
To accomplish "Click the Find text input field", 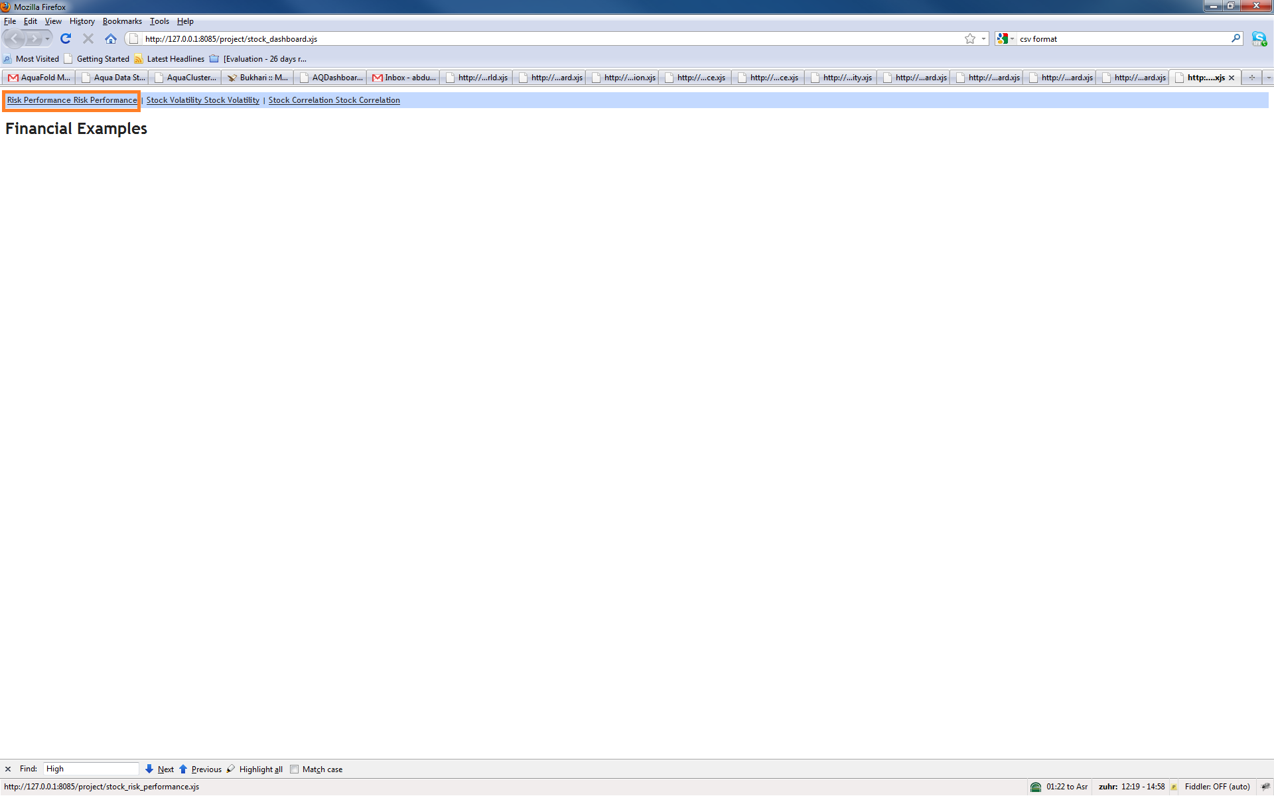I will pos(91,769).
